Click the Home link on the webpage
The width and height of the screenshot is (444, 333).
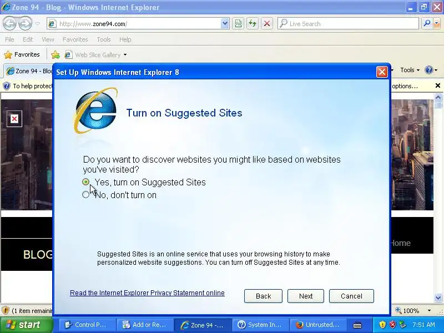[x=401, y=243]
